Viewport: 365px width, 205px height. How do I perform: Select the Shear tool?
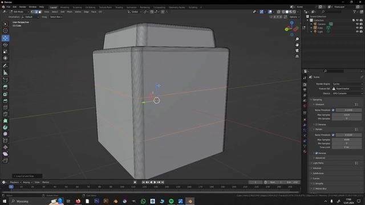(5, 154)
